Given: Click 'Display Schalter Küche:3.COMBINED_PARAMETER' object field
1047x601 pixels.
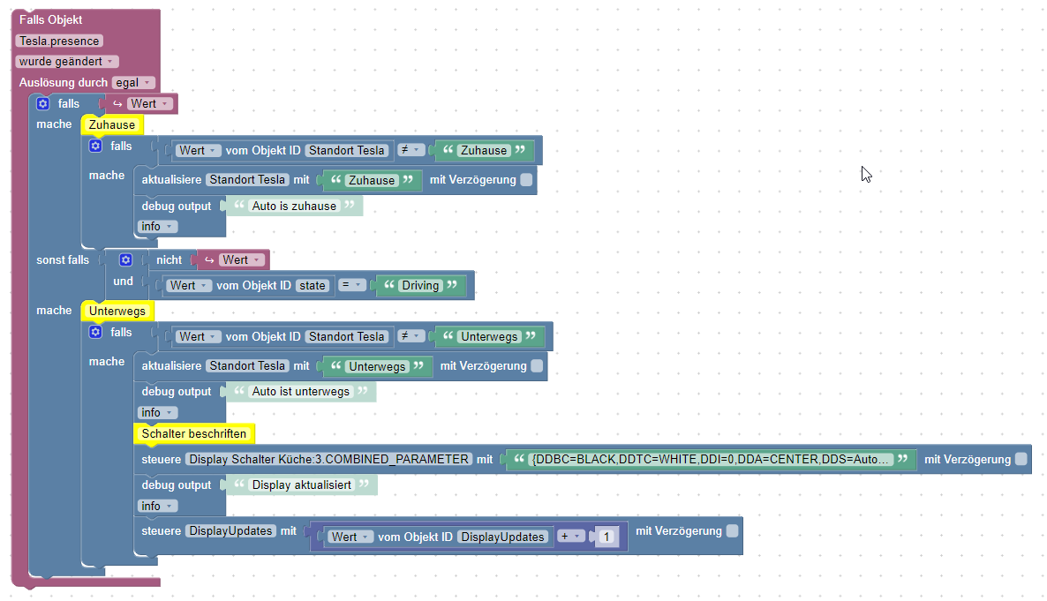Looking at the screenshot, I should pyautogui.click(x=329, y=459).
